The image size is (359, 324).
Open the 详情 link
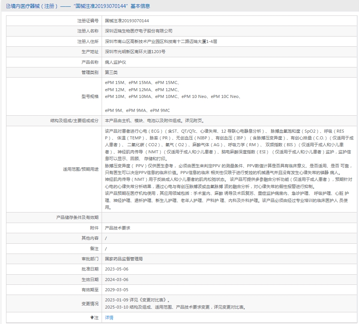[109, 317]
